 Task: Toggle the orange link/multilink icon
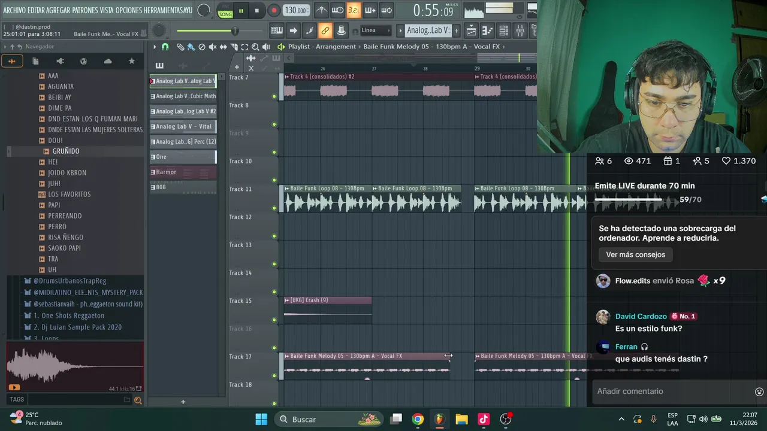tap(325, 31)
